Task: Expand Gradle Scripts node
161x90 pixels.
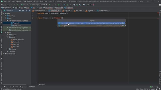Action: click(3, 54)
